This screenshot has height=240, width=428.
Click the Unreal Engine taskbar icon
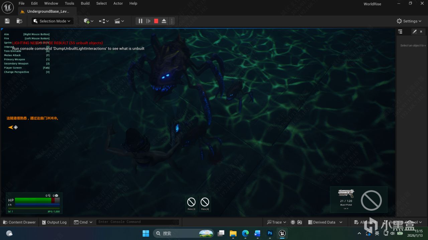coord(282,233)
